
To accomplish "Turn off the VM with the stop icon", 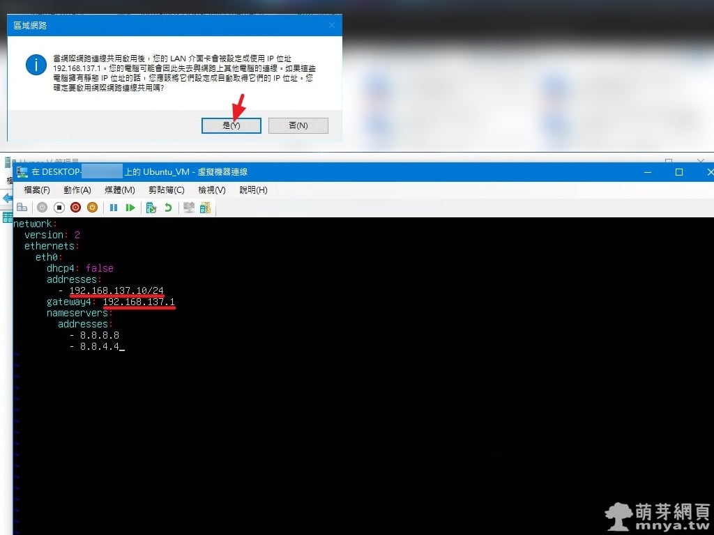I will pyautogui.click(x=59, y=208).
